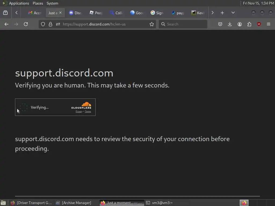Image resolution: width=275 pixels, height=206 pixels.
Task: Switch to the Goo tab
Action: pos(137,13)
